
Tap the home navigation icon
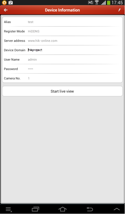click(63, 209)
